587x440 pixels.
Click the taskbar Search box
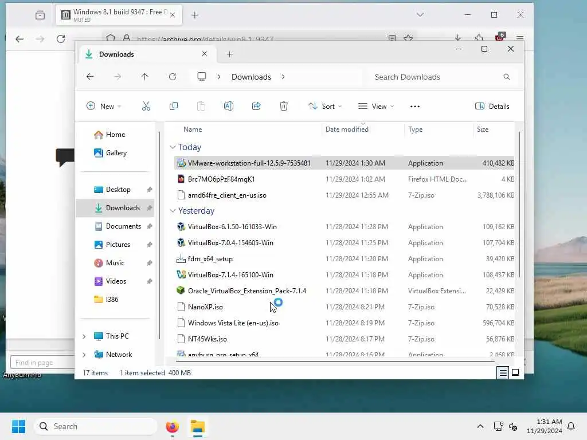point(96,426)
